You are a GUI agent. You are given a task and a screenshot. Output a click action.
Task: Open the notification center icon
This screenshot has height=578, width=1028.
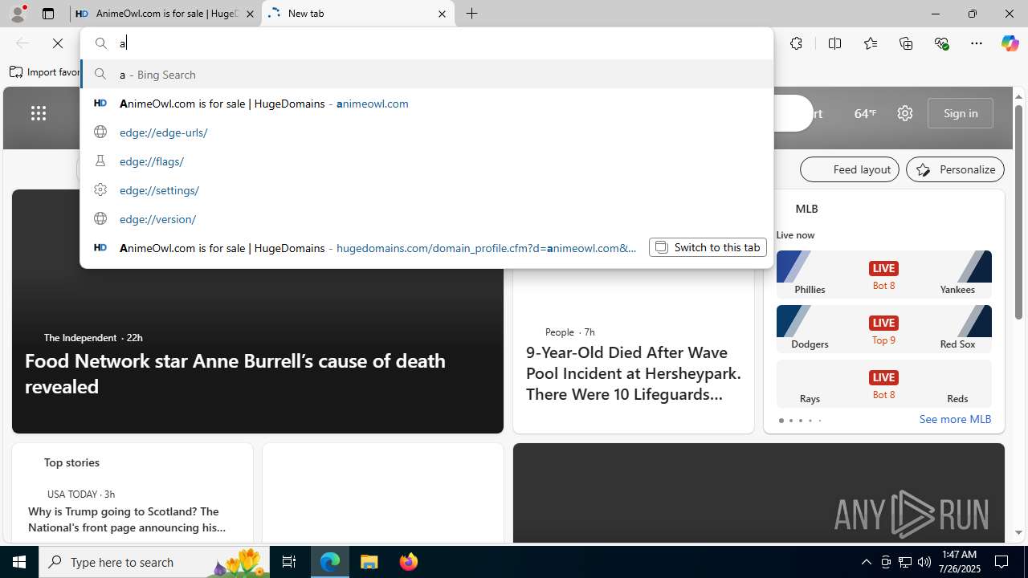coord(1002,562)
